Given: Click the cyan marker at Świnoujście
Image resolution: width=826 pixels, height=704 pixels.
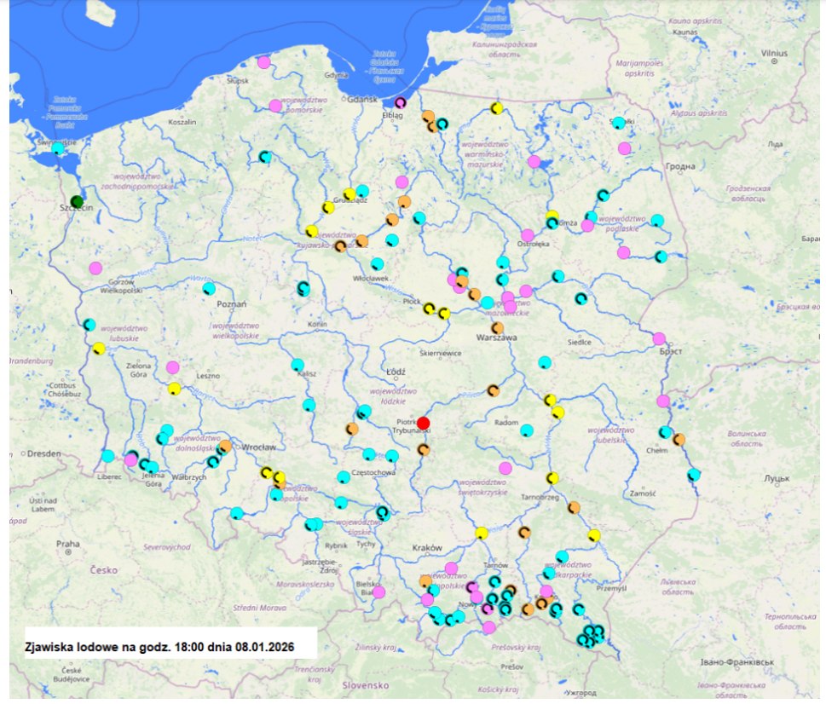Looking at the screenshot, I should (x=58, y=148).
